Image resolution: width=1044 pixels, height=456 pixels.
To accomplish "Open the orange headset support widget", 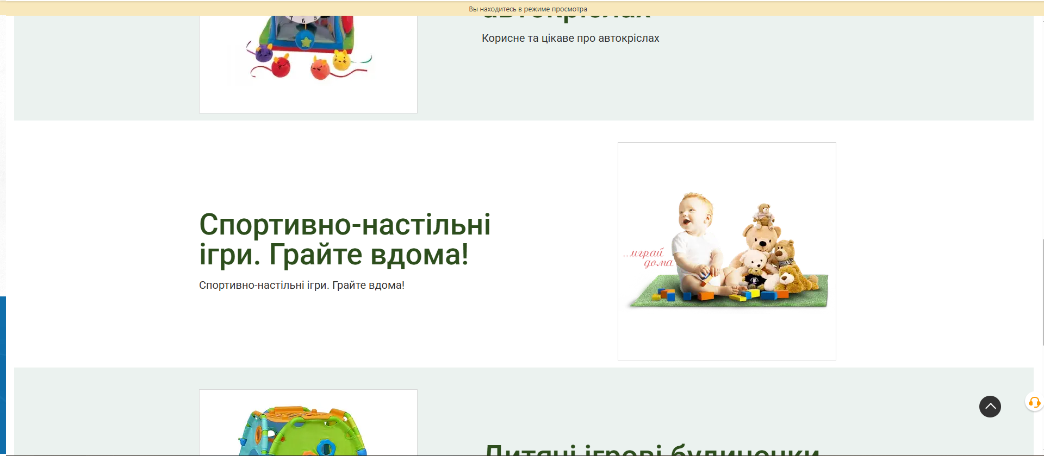I will (x=1034, y=402).
